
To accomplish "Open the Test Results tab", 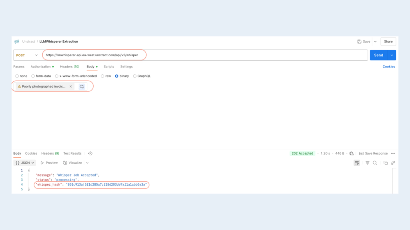I will (72, 153).
